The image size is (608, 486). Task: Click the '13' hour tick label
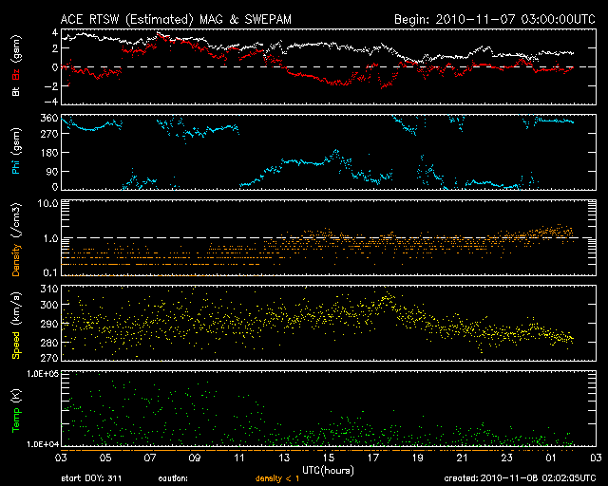pyautogui.click(x=284, y=458)
